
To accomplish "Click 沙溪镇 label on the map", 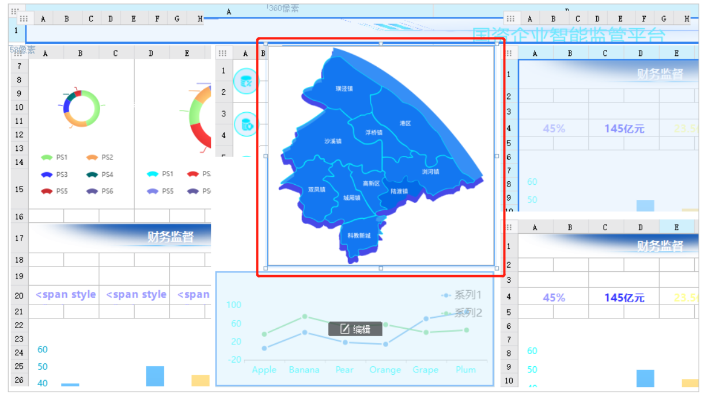I will pyautogui.click(x=332, y=141).
